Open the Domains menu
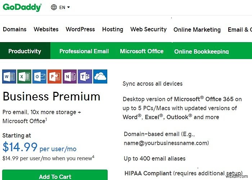Screen dimensions: 252x180 click(14, 30)
